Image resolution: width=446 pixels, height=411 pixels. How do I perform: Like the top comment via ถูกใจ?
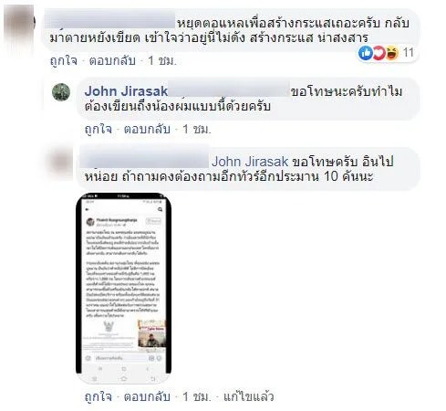point(64,60)
